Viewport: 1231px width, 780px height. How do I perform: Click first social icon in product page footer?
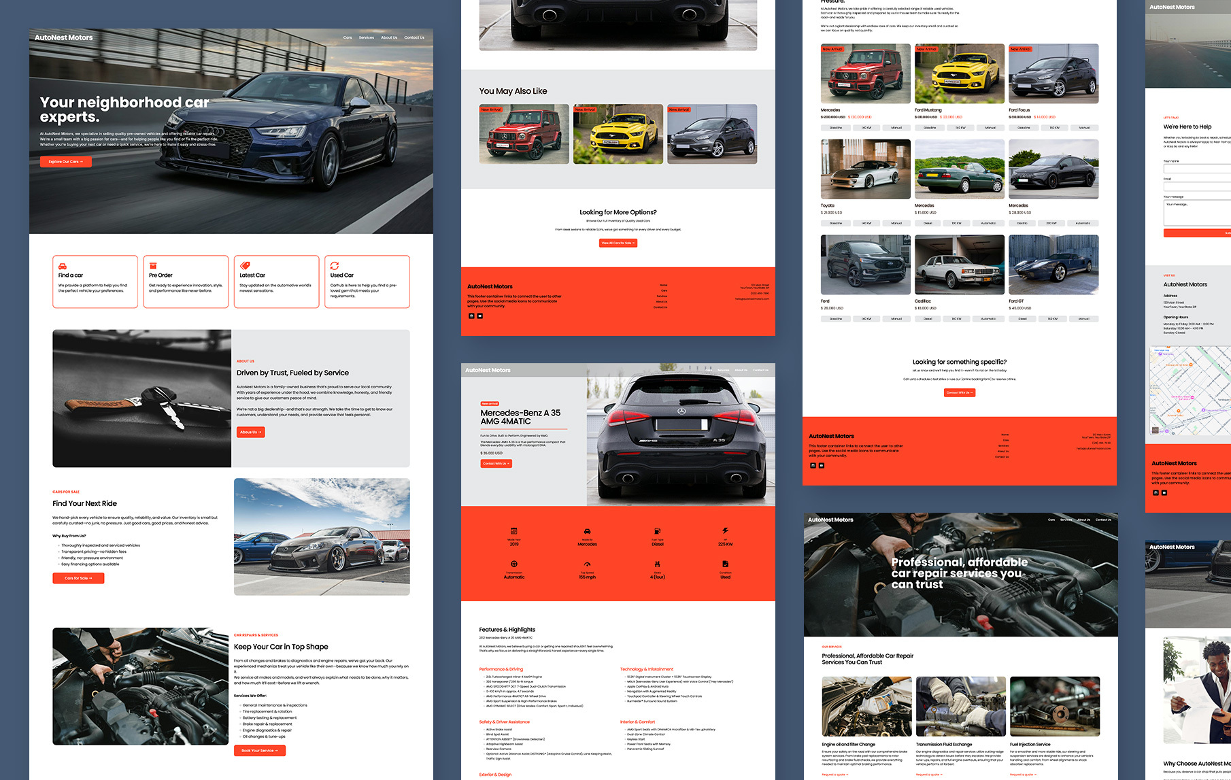[x=471, y=316]
